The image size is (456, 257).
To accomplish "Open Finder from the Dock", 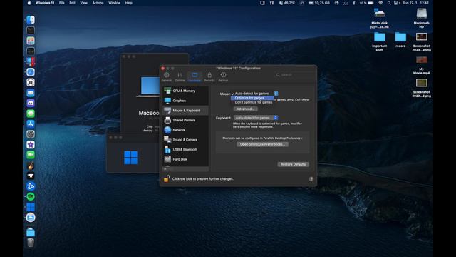I will tap(31, 20).
